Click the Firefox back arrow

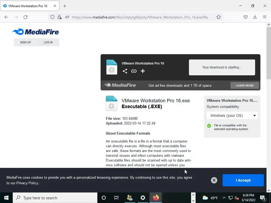(x=6, y=17)
